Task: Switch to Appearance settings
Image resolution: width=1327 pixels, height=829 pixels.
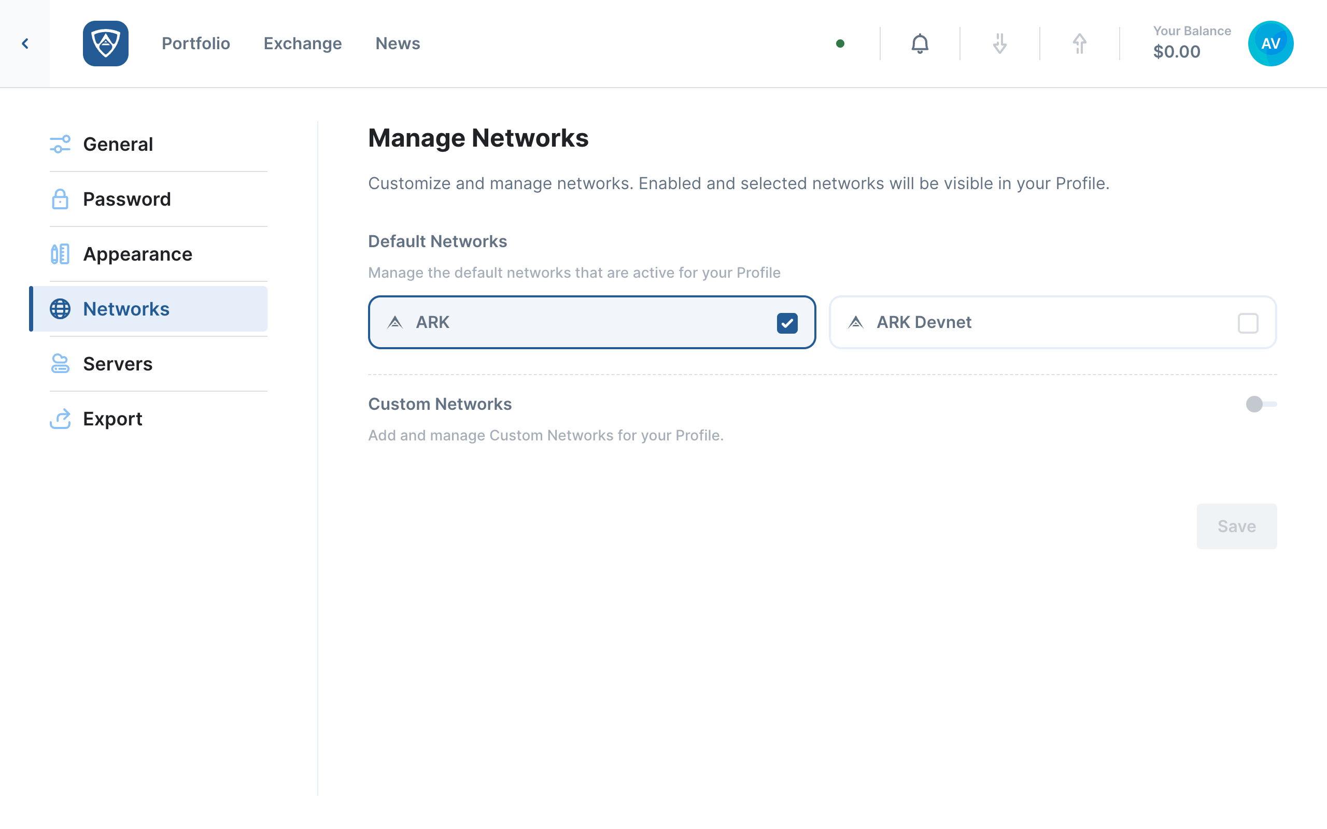Action: pyautogui.click(x=159, y=254)
